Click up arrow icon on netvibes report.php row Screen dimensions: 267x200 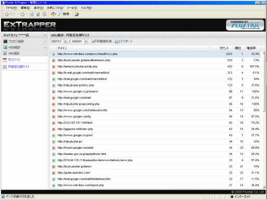point(54,185)
